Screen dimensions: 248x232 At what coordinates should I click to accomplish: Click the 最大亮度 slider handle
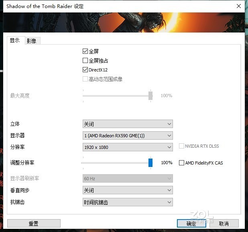click(150, 96)
